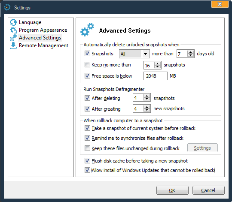Image resolution: width=232 pixels, height=202 pixels.
Task: Decrease the After deleting snapshots count
Action: pyautogui.click(x=147, y=99)
